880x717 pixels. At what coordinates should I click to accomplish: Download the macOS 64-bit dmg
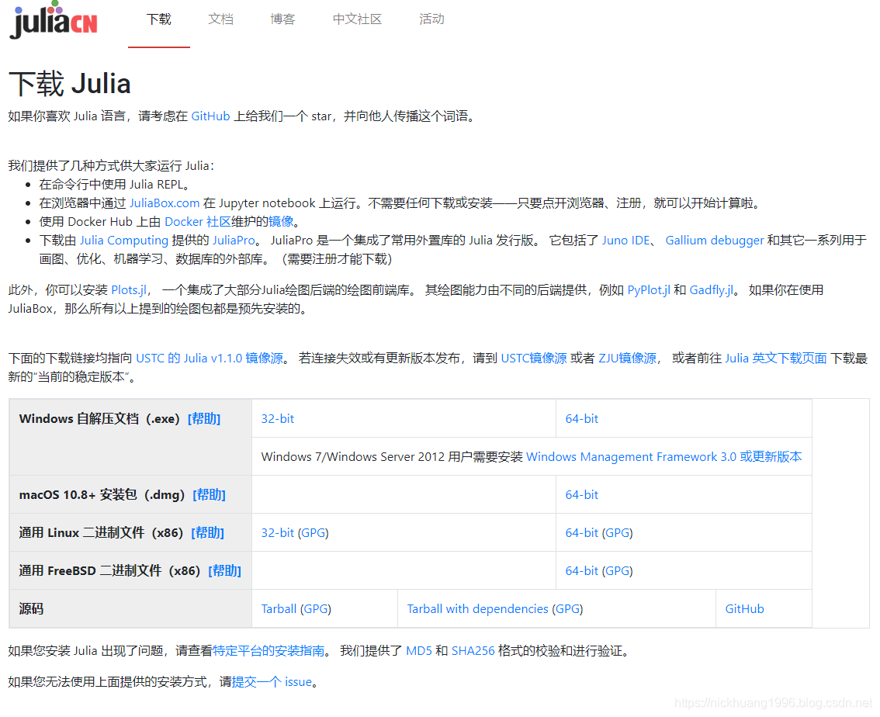(582, 495)
